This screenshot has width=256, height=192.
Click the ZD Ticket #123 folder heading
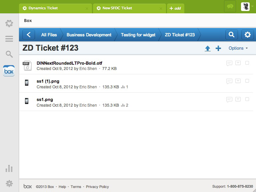(x=50, y=48)
